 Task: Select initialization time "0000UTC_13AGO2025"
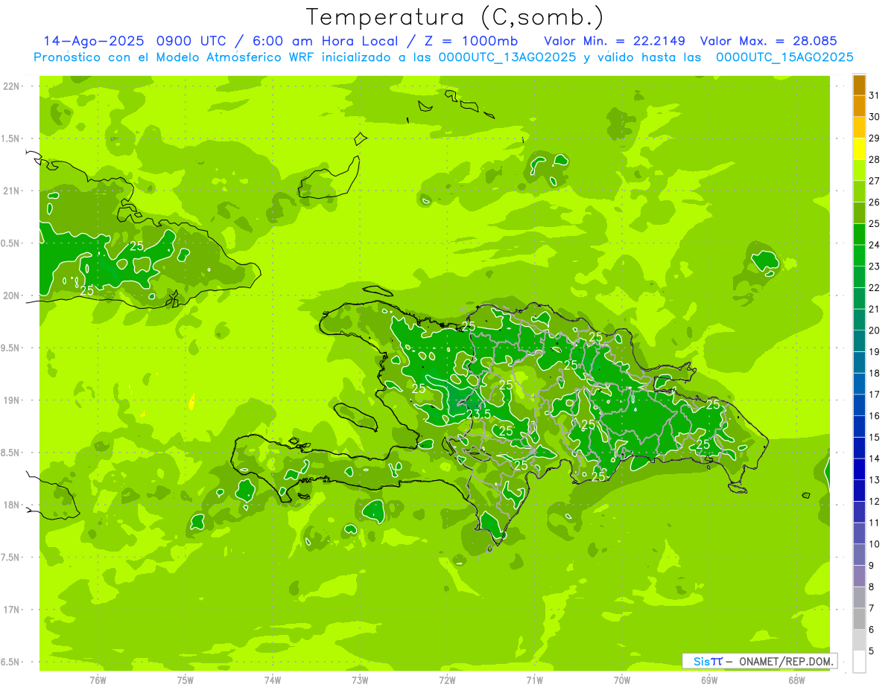(x=507, y=57)
